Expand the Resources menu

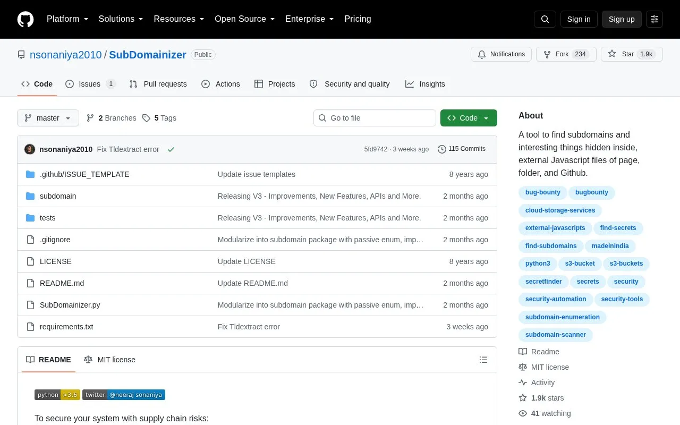click(179, 19)
